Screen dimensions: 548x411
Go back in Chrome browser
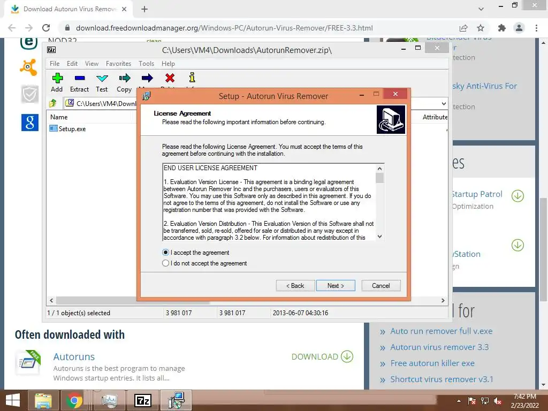pyautogui.click(x=12, y=28)
